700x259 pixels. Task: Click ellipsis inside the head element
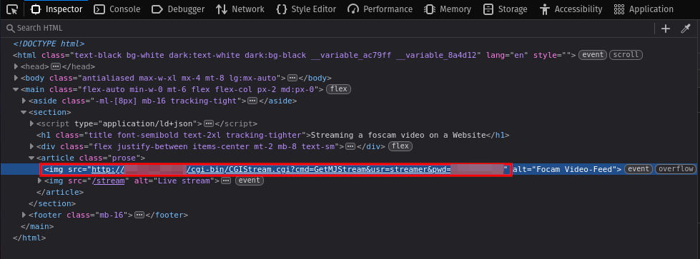point(56,66)
